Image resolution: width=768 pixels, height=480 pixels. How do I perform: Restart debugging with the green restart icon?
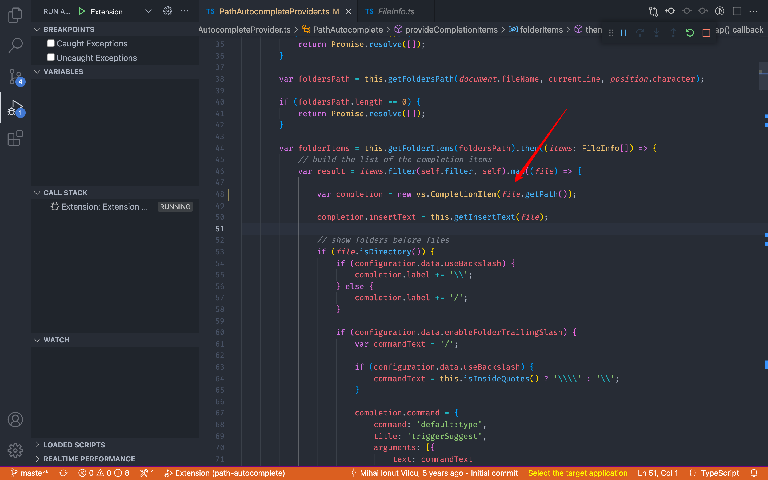[x=689, y=33]
